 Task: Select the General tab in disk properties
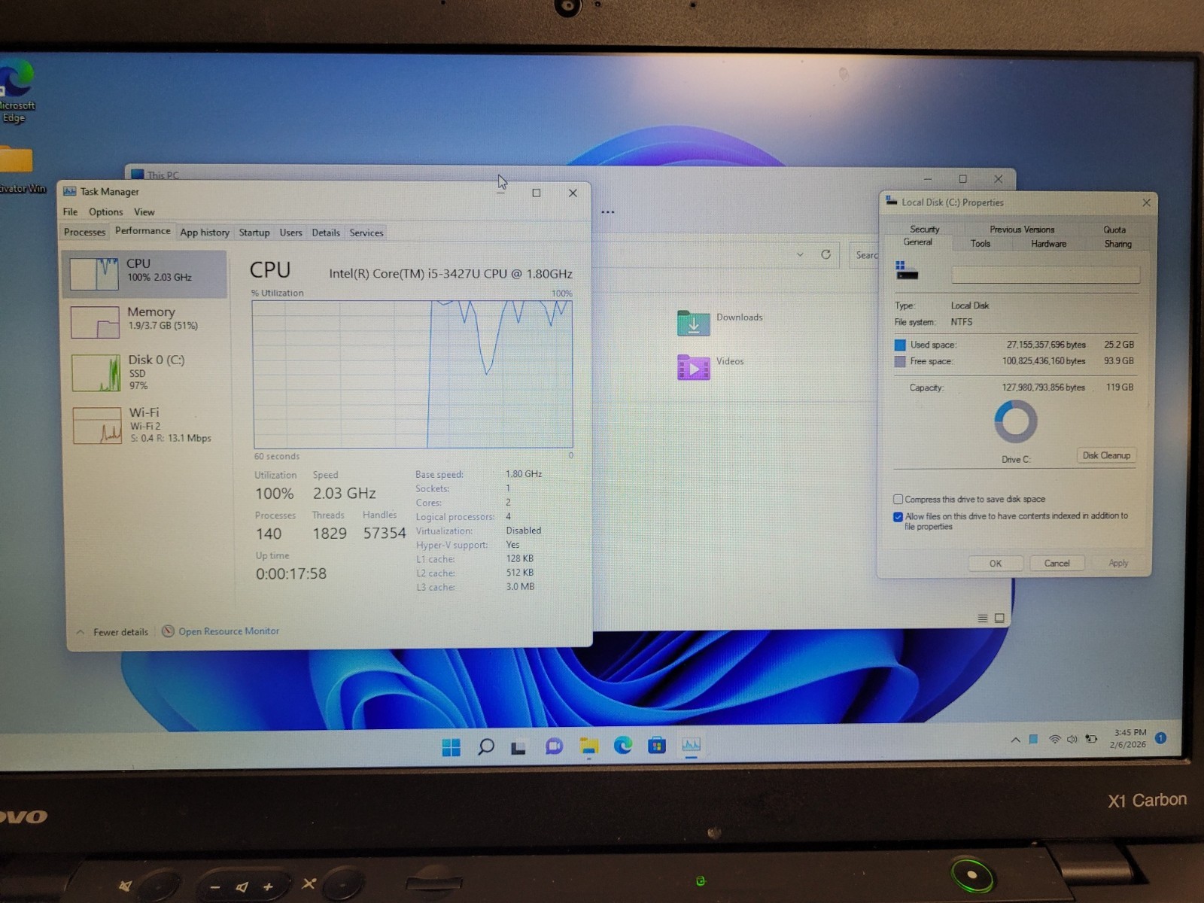click(x=917, y=242)
